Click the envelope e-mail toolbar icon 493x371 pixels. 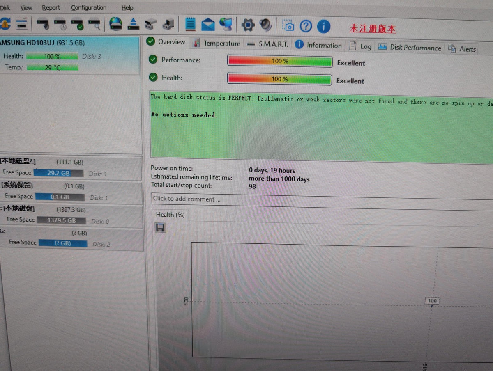click(208, 25)
